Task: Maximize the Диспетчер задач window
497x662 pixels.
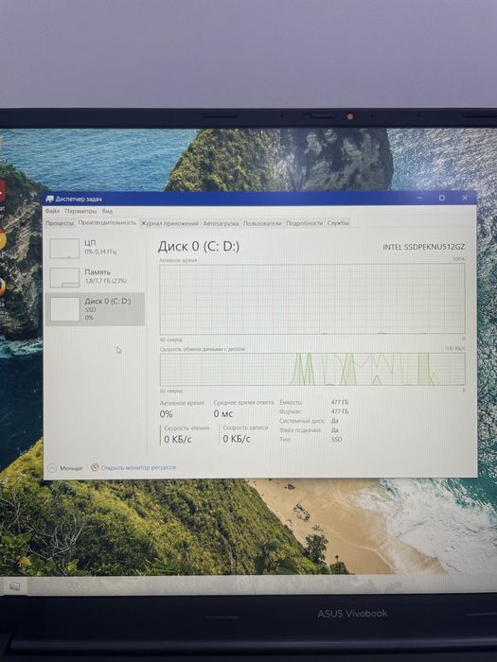Action: click(442, 198)
